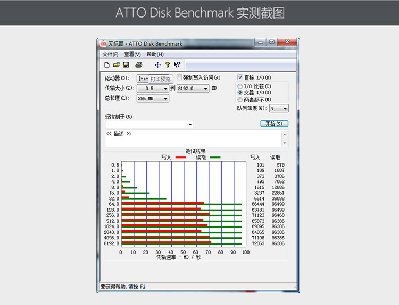
Task: Click the red 写入 legend swatch
Action: point(181,158)
